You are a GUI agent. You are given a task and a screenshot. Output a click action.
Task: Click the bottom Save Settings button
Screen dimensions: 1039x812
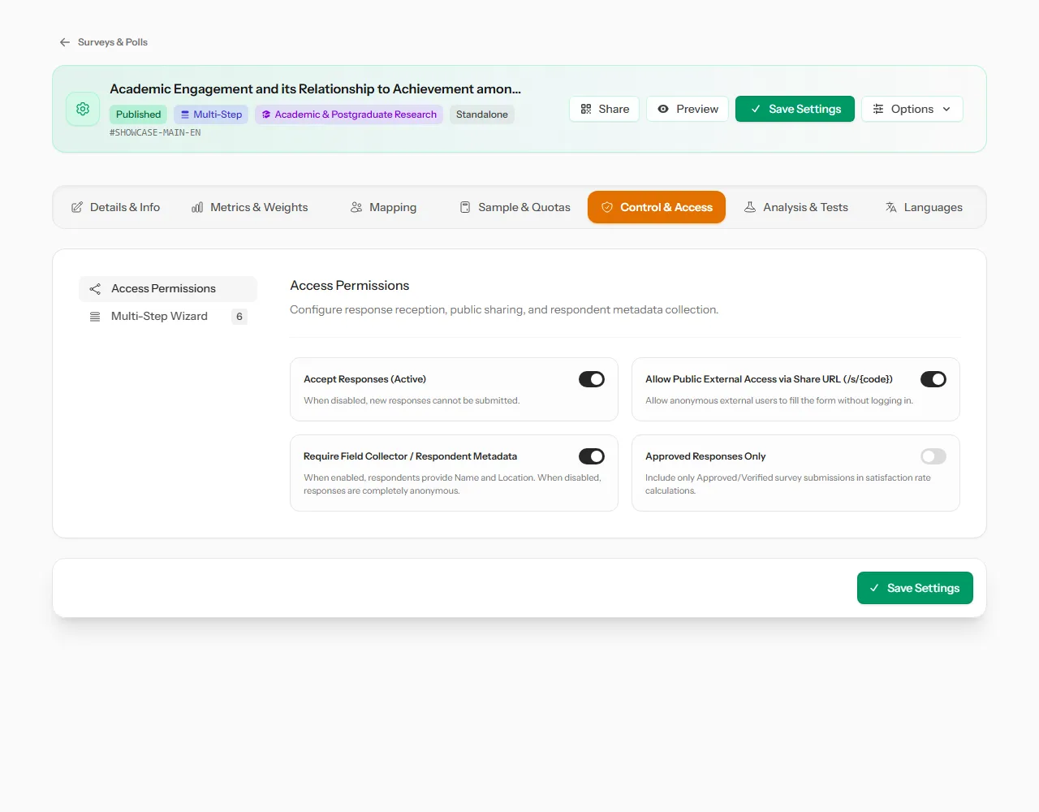(x=915, y=588)
